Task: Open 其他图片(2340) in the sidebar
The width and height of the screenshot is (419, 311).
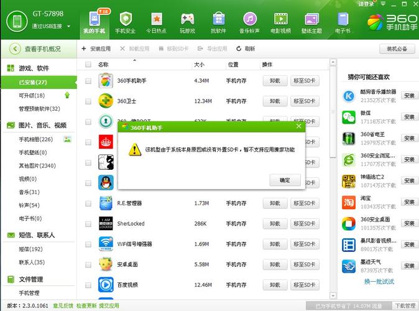Action: (37, 166)
